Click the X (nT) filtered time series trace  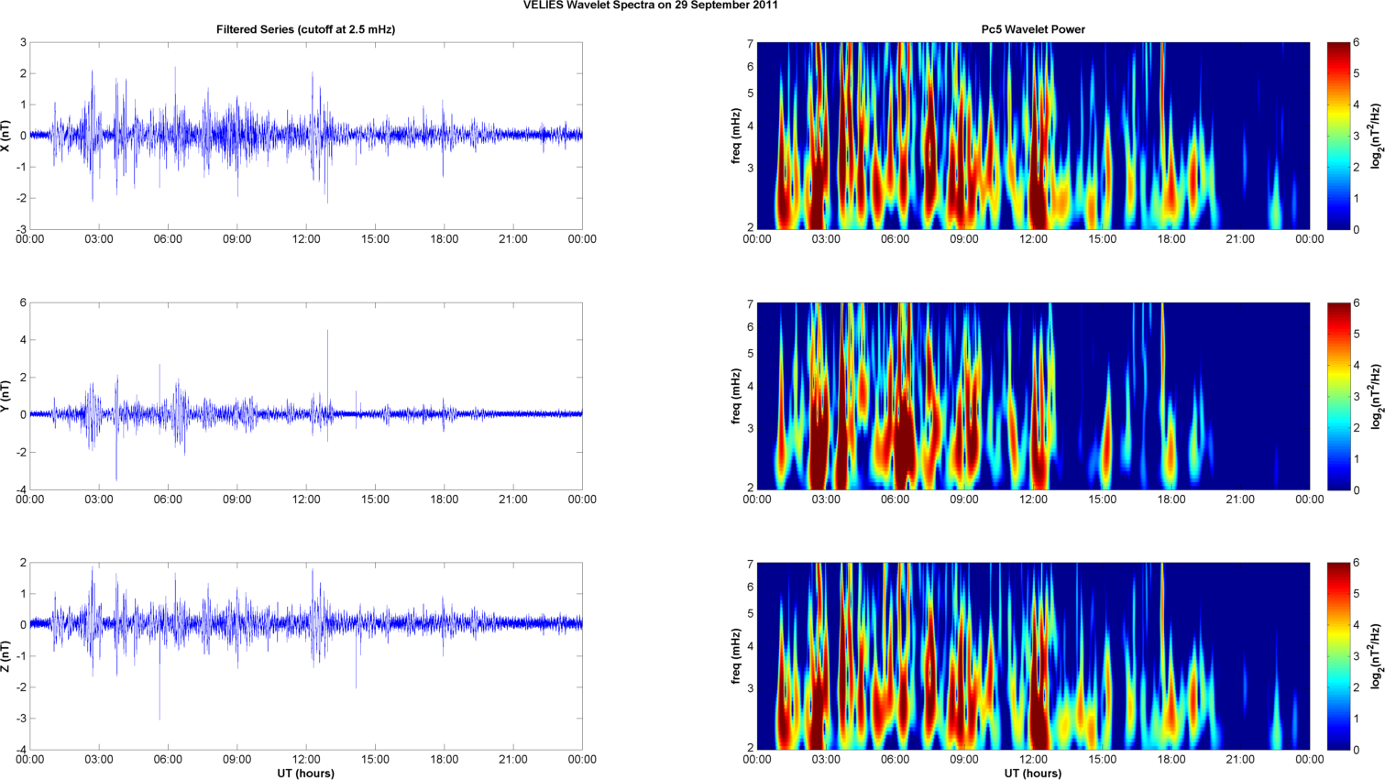(306, 136)
